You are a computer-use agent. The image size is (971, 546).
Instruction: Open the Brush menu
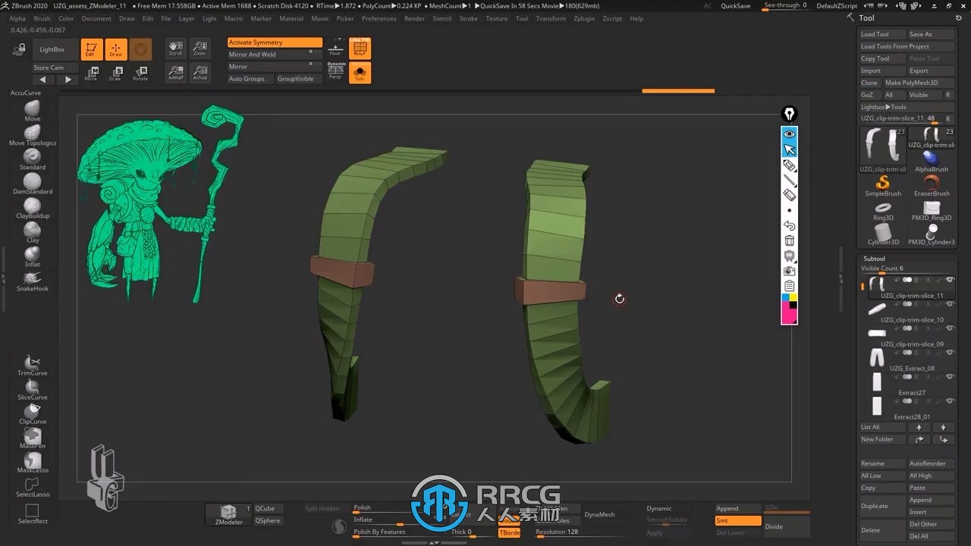[42, 18]
